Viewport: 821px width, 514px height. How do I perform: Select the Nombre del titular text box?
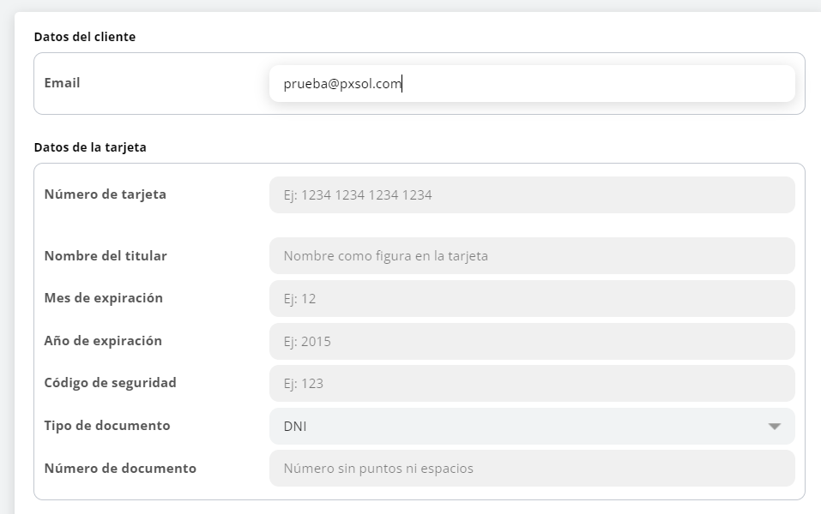[531, 256]
